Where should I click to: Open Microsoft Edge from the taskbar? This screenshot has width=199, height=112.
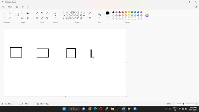[x=95, y=109]
